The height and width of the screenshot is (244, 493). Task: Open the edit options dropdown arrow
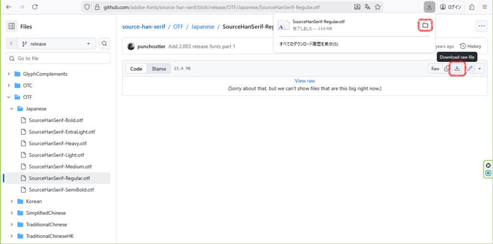pos(480,69)
